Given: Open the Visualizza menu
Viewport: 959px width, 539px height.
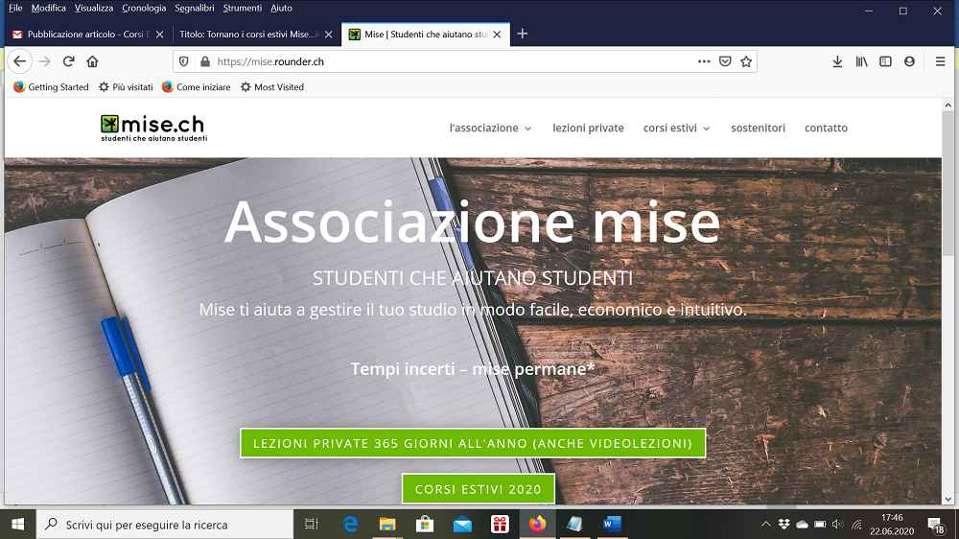Looking at the screenshot, I should pos(94,8).
